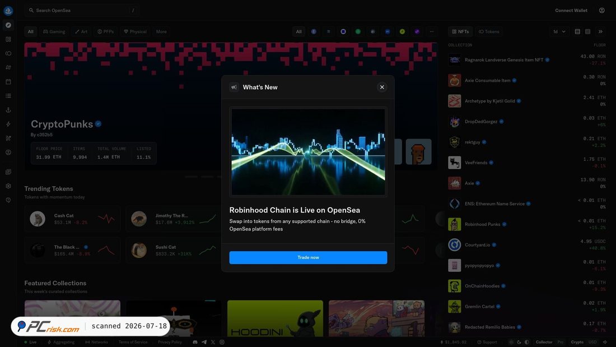Close the What's New dialog

click(x=382, y=87)
